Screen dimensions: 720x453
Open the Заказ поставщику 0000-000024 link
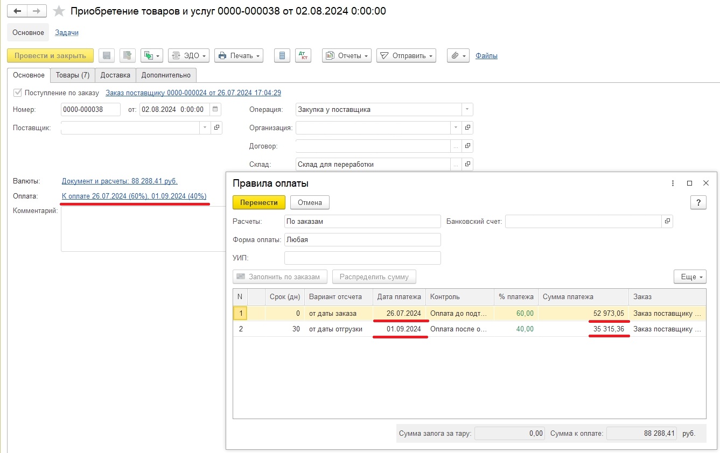[193, 93]
